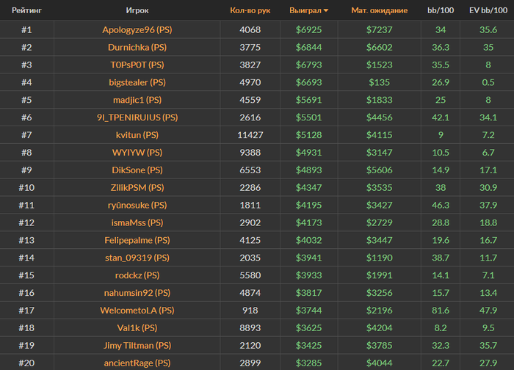This screenshot has height=370, width=514.
Task: Sort by Мат. ожидание column header
Action: tap(379, 11)
